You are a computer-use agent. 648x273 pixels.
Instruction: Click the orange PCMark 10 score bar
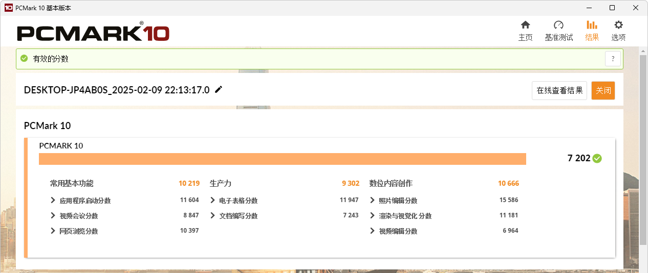[x=283, y=159]
